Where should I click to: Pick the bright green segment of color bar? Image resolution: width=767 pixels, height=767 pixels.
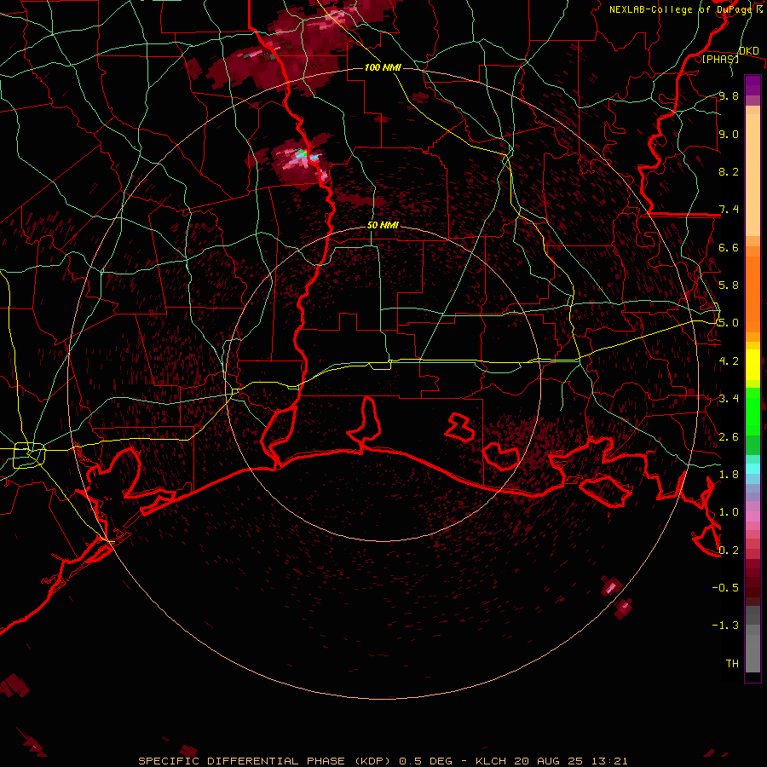click(753, 411)
